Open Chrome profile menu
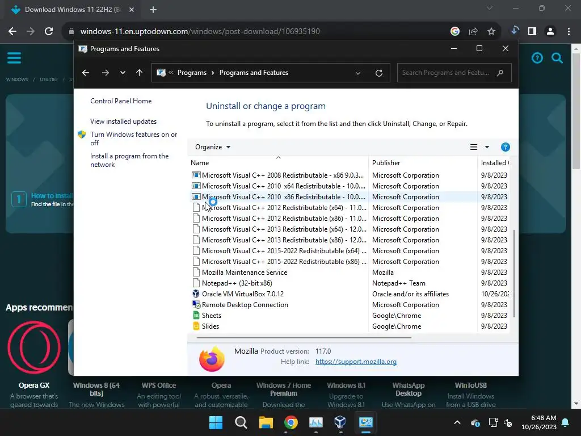 pyautogui.click(x=550, y=32)
